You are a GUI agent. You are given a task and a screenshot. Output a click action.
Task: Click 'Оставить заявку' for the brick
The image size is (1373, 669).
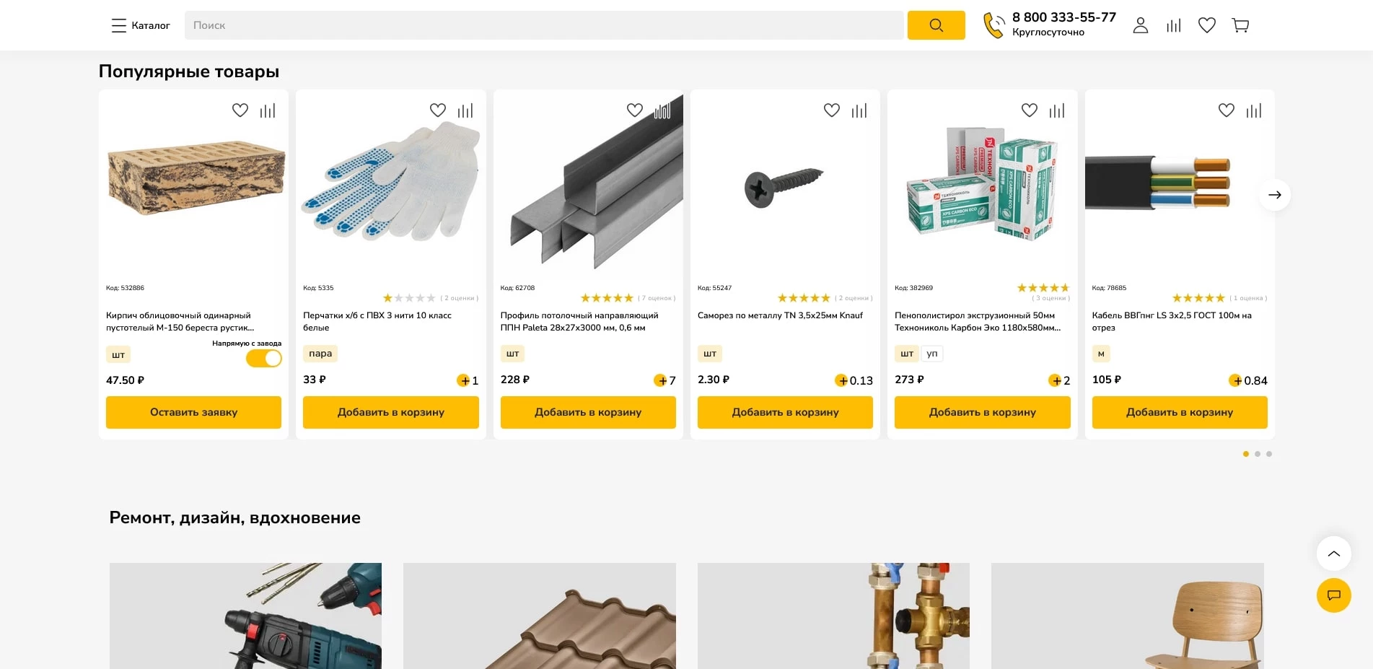193,412
